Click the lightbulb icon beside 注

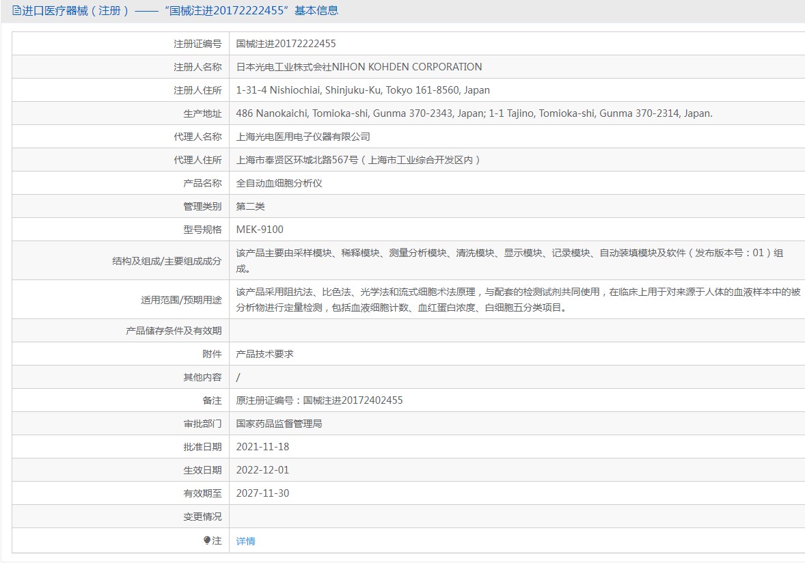(207, 540)
